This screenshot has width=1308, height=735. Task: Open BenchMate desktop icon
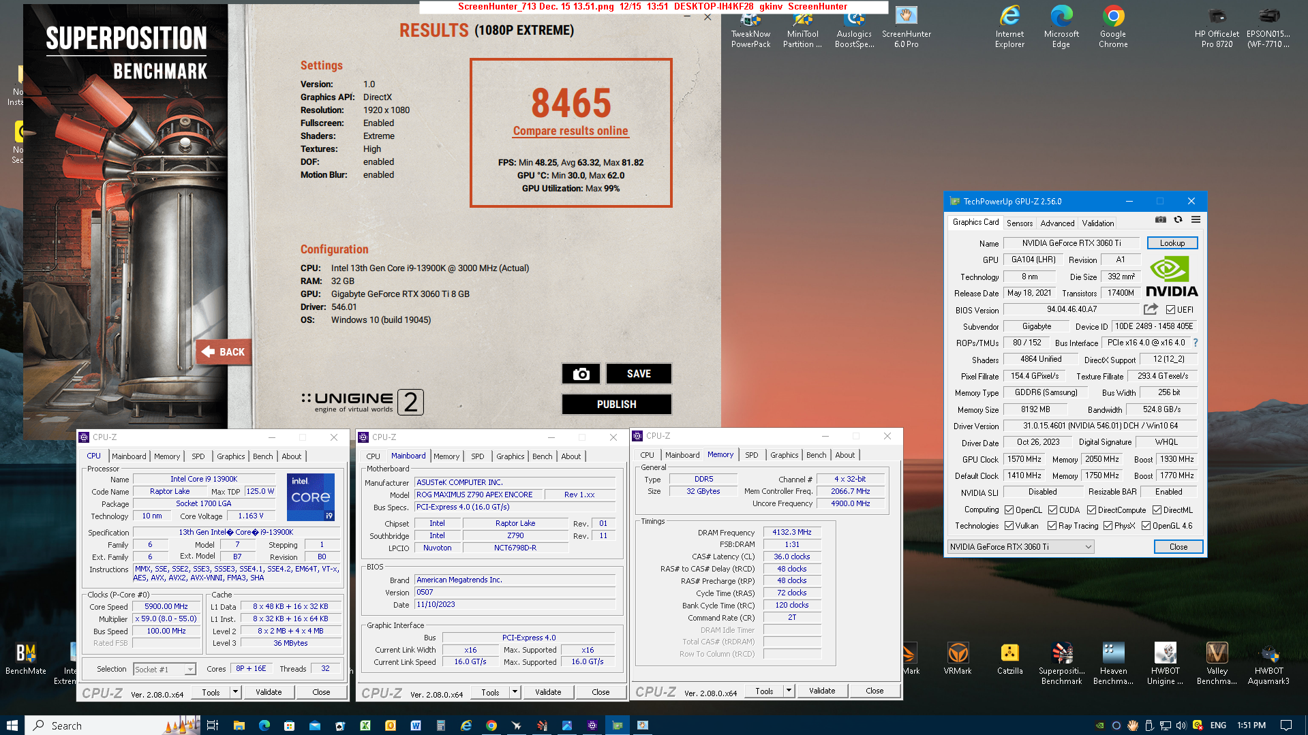point(26,658)
